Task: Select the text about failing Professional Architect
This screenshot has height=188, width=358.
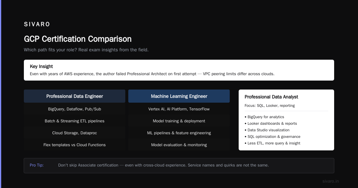Action: click(x=152, y=74)
